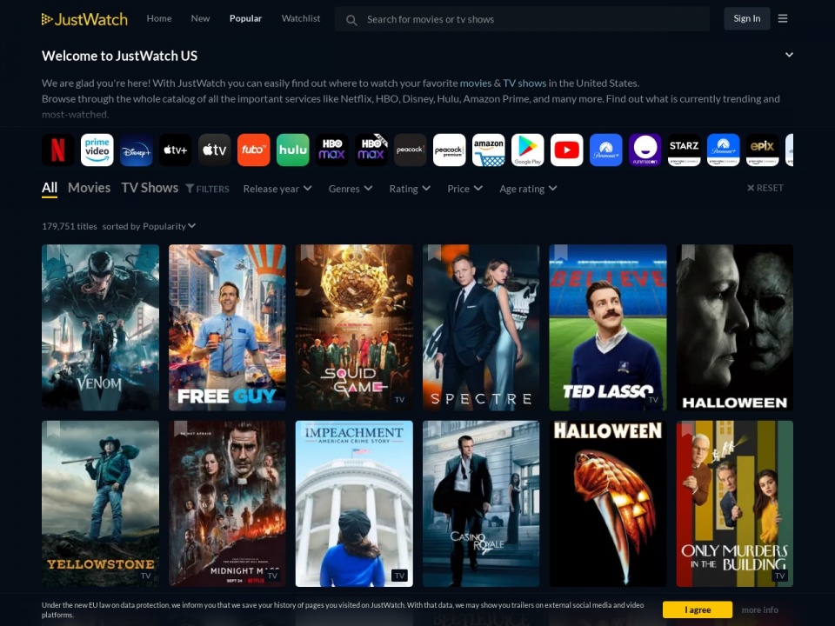Click the I agree button
Viewport: 835px width, 626px height.
coord(698,610)
